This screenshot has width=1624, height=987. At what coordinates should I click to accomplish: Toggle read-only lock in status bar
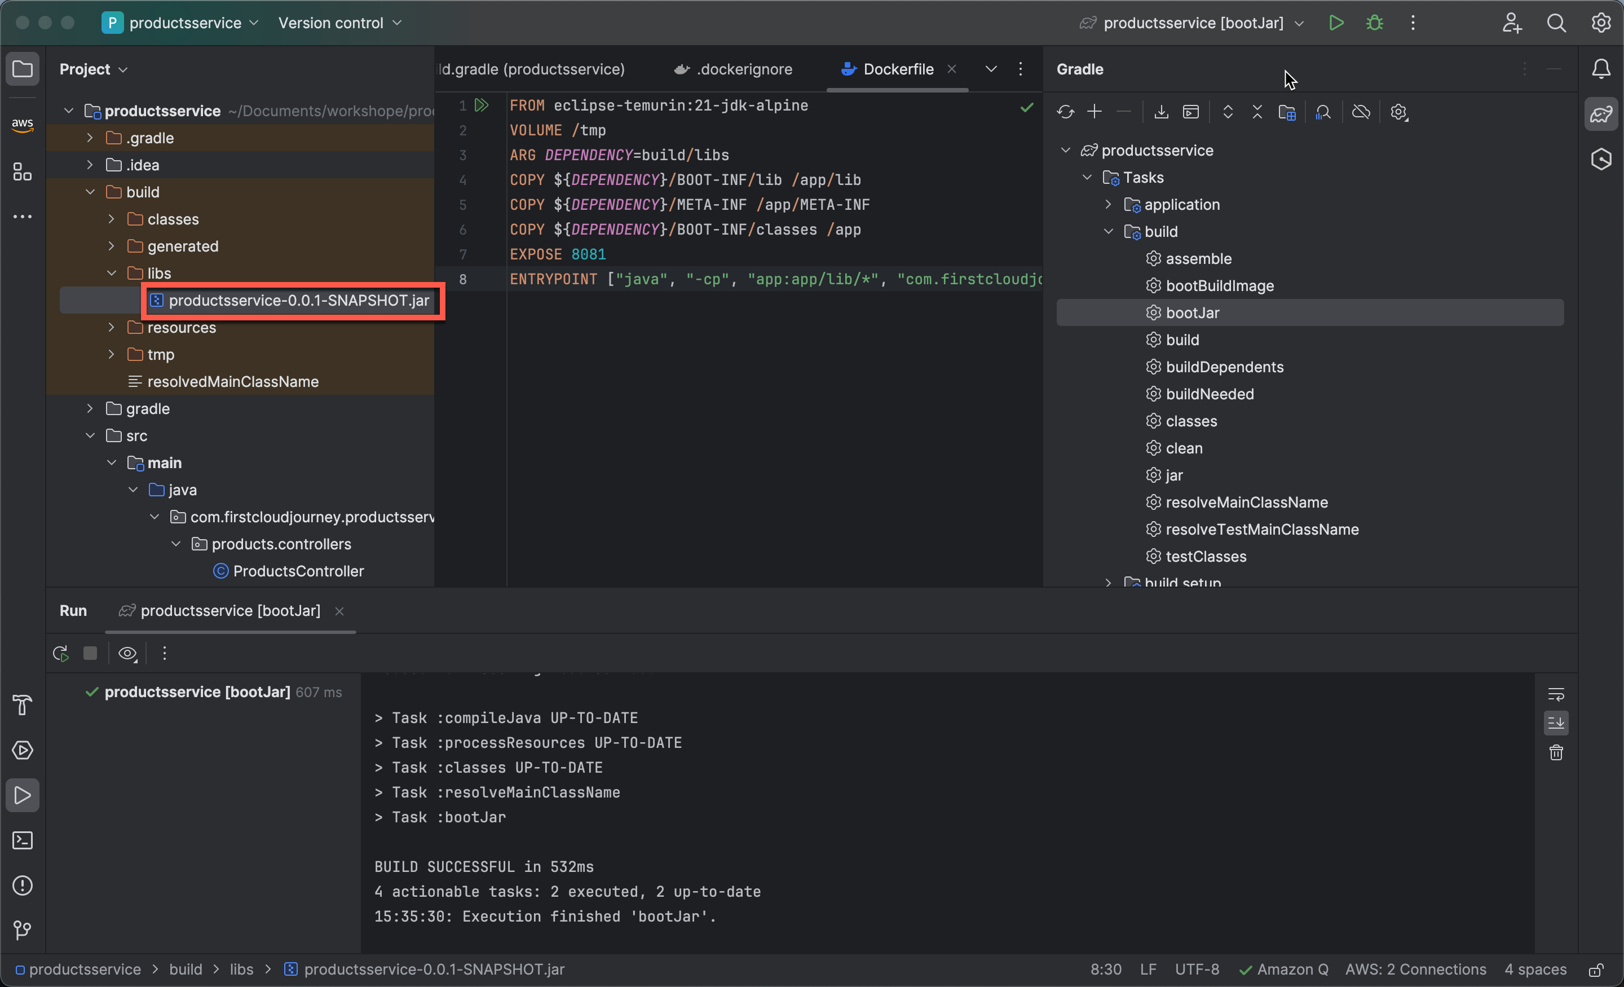point(1596,970)
